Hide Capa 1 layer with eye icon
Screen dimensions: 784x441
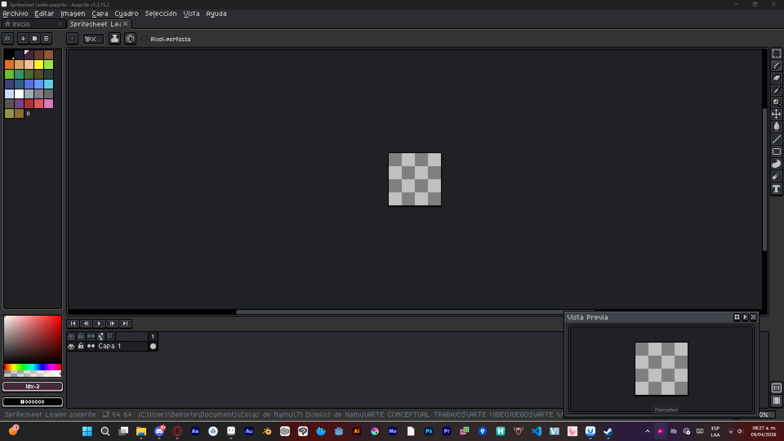pyautogui.click(x=71, y=346)
